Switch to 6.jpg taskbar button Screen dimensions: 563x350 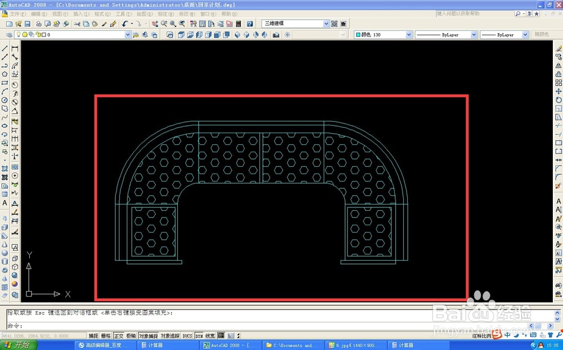click(x=355, y=346)
